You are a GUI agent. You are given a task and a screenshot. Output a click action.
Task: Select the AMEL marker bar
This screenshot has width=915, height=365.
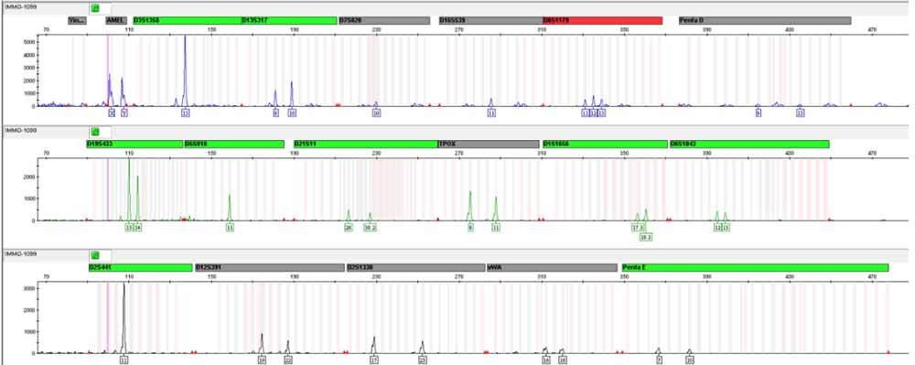click(115, 20)
